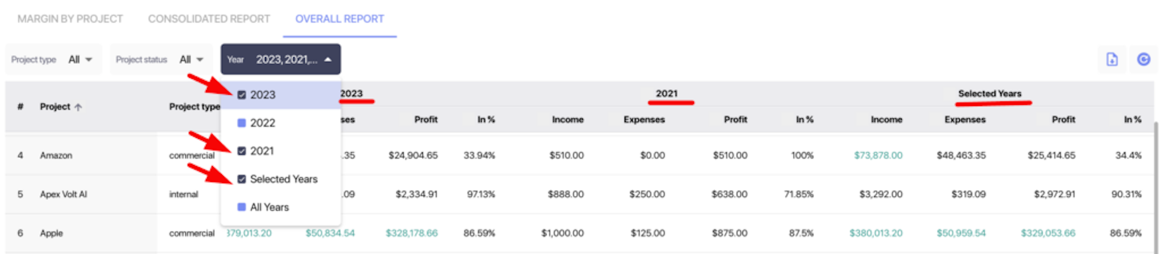The width and height of the screenshot is (1162, 254).
Task: Sort by Project column arrow icon
Action: pyautogui.click(x=78, y=107)
